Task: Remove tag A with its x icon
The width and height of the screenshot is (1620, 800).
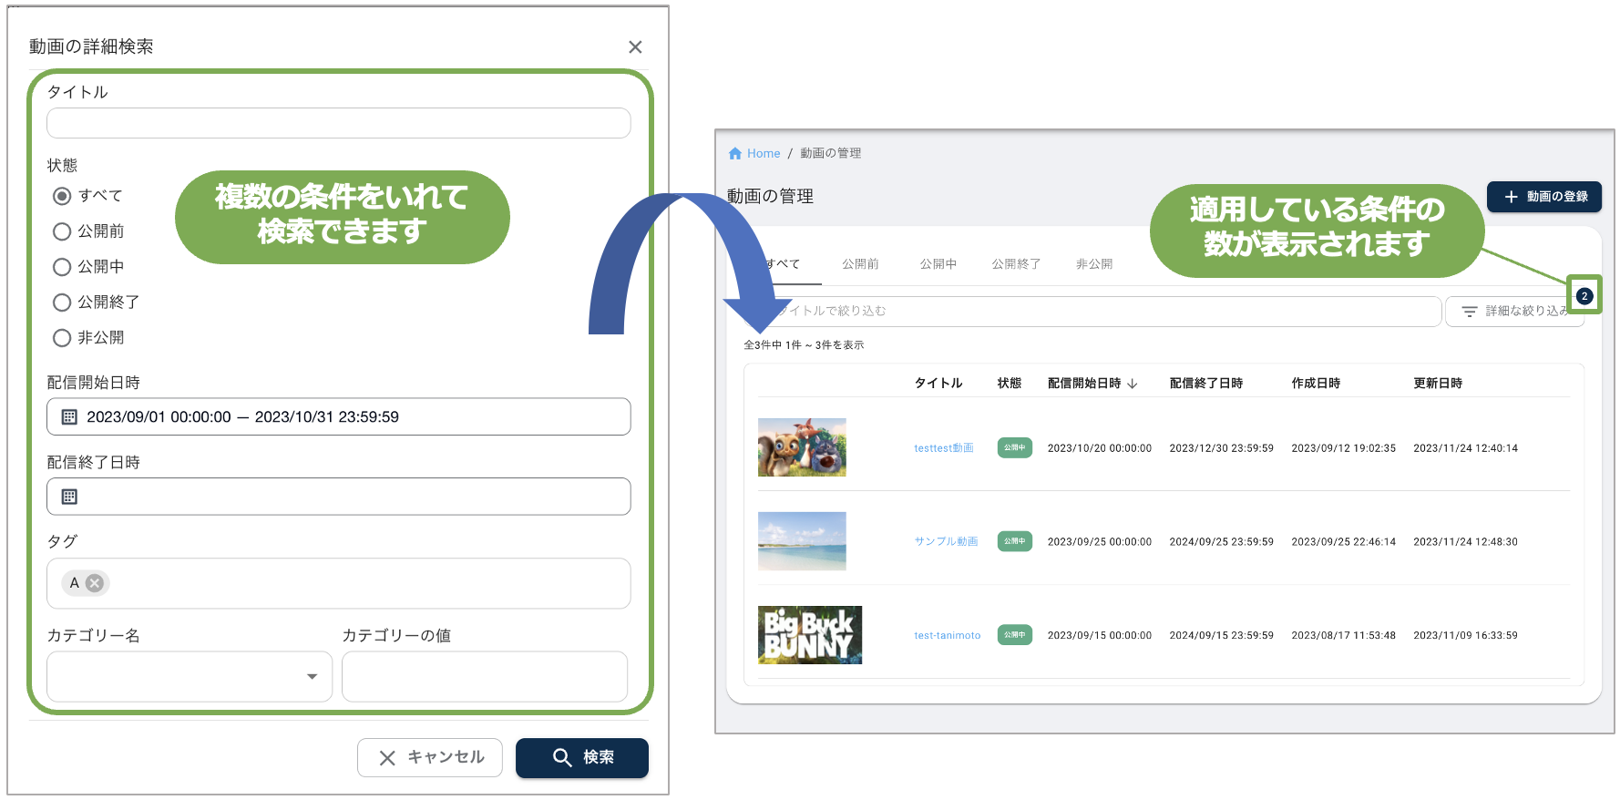Action: click(x=95, y=583)
